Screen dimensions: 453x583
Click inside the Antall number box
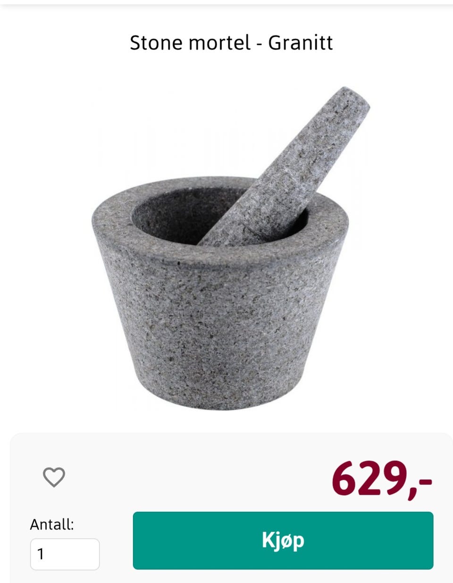pos(65,554)
